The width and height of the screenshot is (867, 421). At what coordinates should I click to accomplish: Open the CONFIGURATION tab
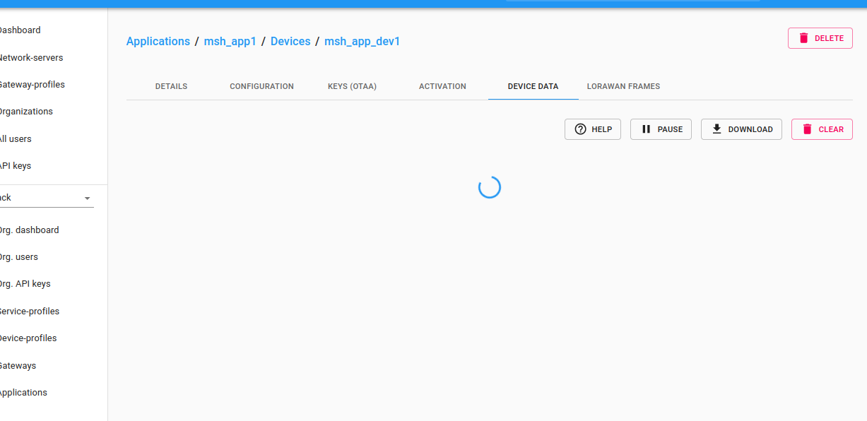[261, 86]
